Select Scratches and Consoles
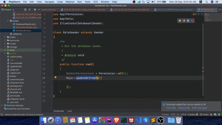This screenshot has width=222, height=125. click(x=18, y=109)
